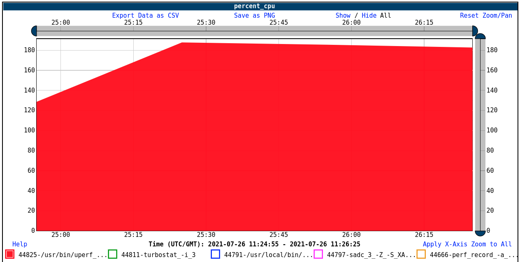The width and height of the screenshot is (520, 262).
Task: Show all datasets using the Show link
Action: [x=343, y=15]
